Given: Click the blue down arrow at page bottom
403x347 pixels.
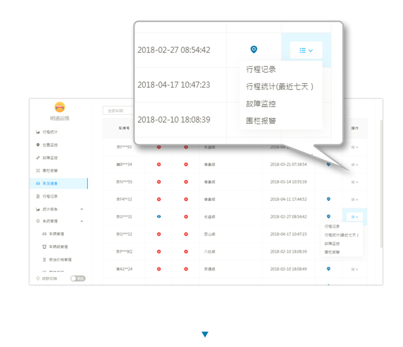Looking at the screenshot, I should tap(205, 334).
